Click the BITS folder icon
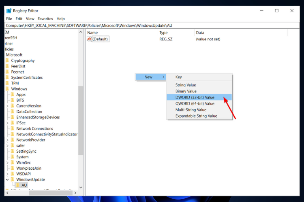 [13, 100]
